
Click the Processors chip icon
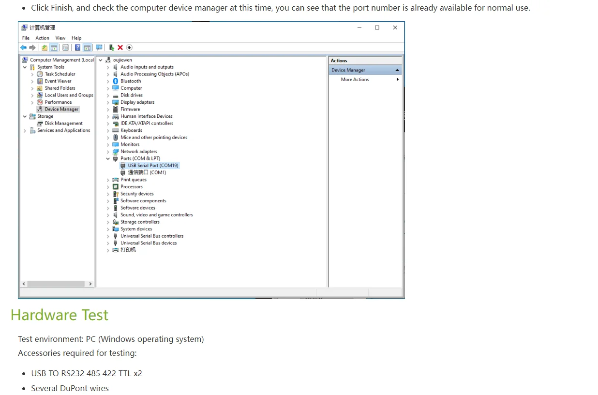(116, 186)
